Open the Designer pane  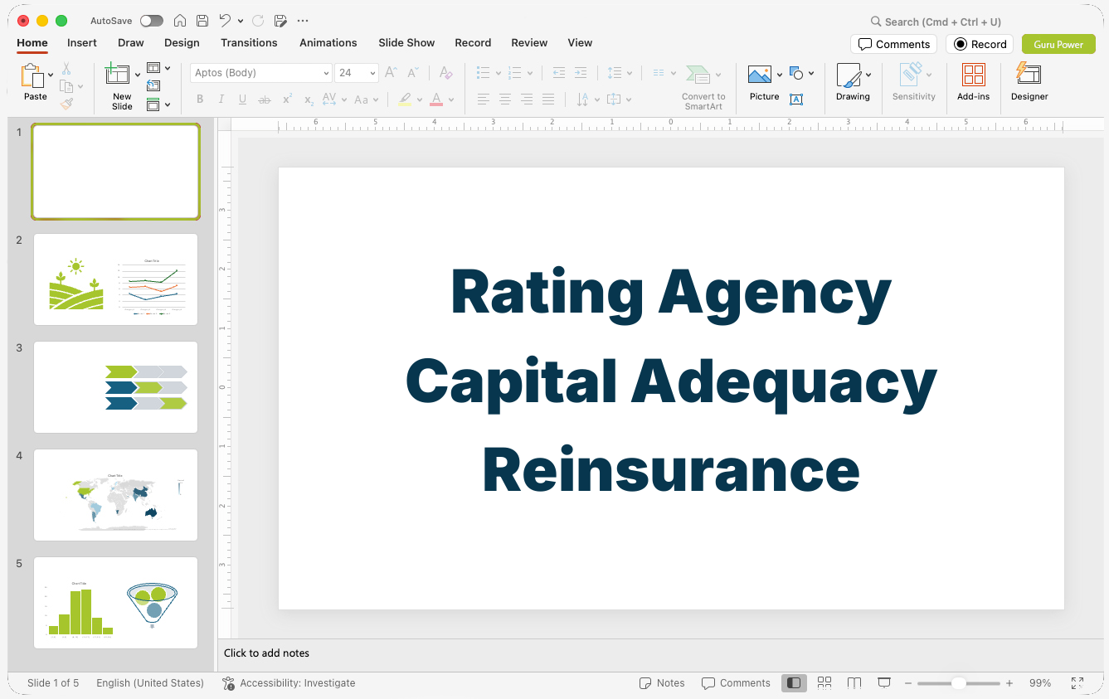pyautogui.click(x=1029, y=82)
